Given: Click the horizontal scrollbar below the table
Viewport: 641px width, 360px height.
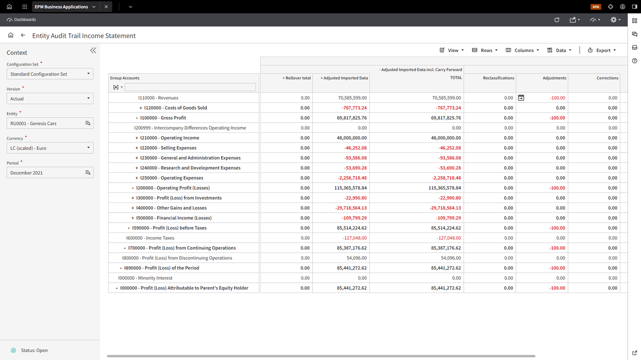Looking at the screenshot, I should (x=321, y=356).
